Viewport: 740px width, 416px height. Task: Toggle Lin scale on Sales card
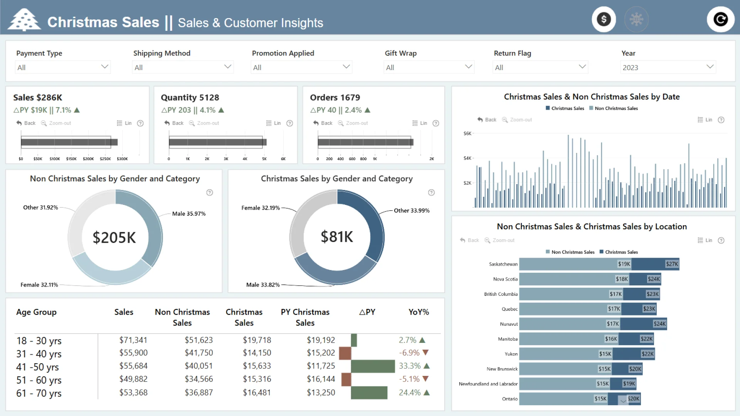(124, 123)
